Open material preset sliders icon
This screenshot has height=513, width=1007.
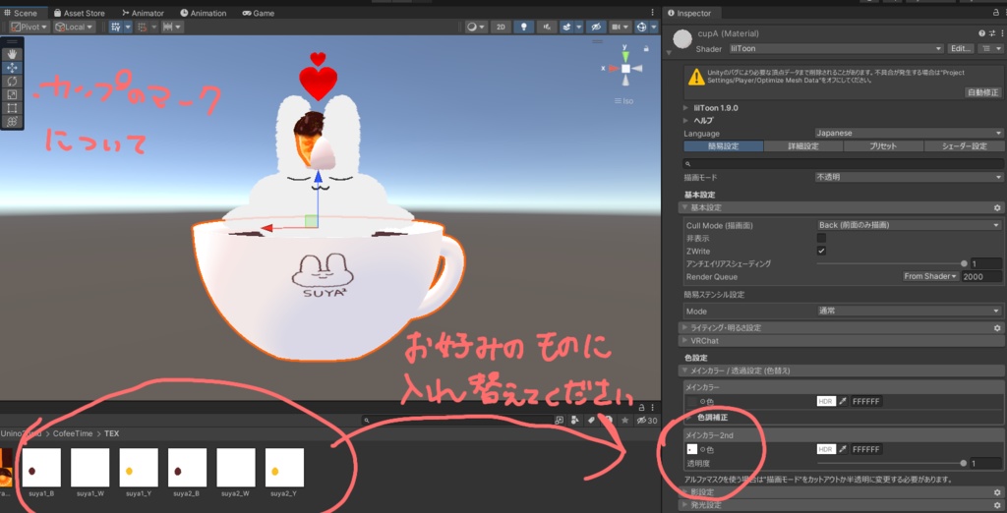[x=991, y=32]
